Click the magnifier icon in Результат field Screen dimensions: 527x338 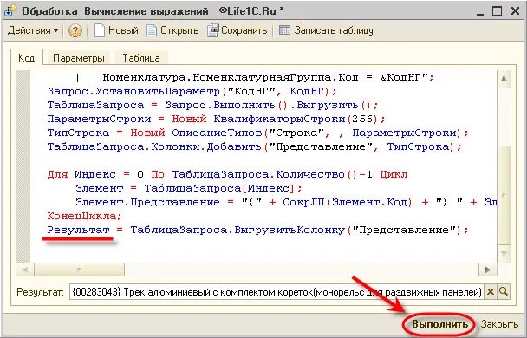504,292
